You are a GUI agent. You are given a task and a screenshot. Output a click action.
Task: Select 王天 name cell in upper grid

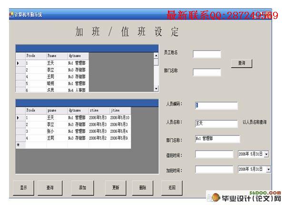coord(57,63)
